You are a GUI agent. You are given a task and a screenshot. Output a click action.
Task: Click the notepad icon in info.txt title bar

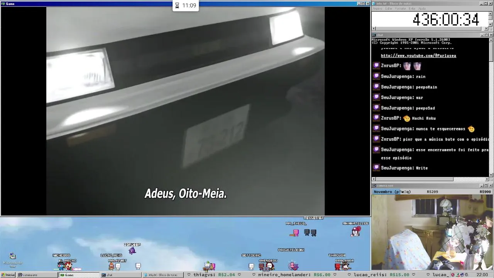(374, 3)
